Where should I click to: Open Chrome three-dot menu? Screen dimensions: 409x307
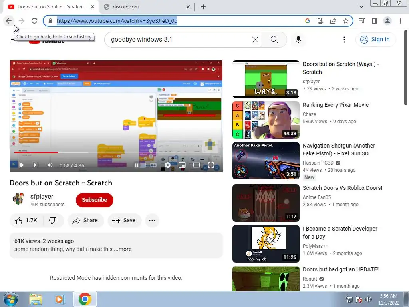400,21
